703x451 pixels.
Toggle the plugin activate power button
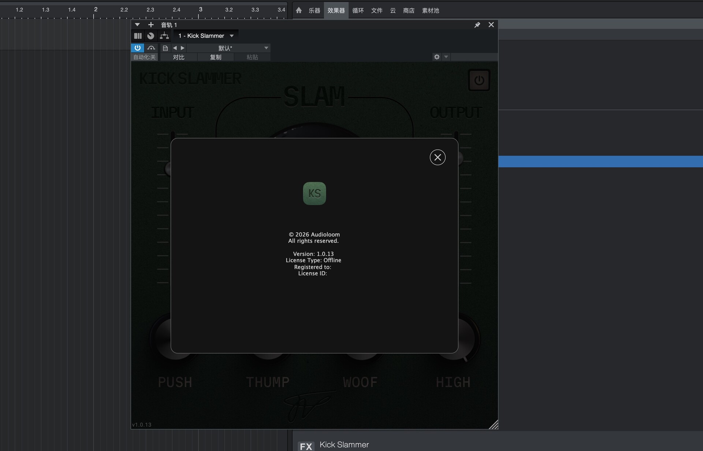pyautogui.click(x=137, y=48)
